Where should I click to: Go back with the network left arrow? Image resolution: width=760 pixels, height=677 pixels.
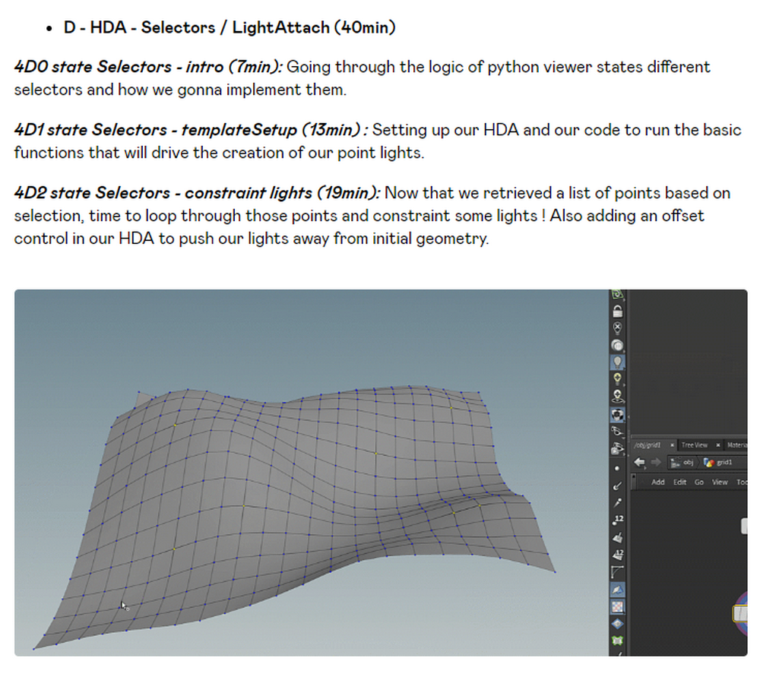tap(640, 462)
